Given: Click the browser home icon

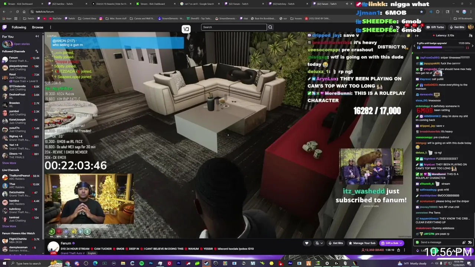Looking at the screenshot, I should tap(23, 11).
